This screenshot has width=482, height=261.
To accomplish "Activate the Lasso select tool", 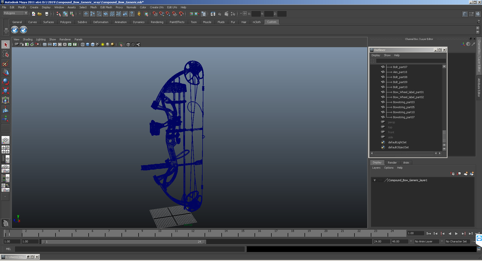I will (6, 54).
